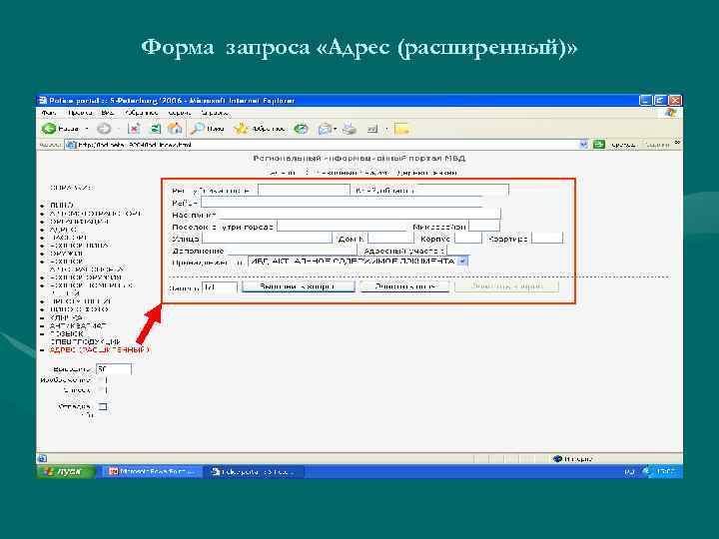This screenshot has height=539, width=719.
Task: Click the IE page icon in status bar
Action: click(42, 458)
